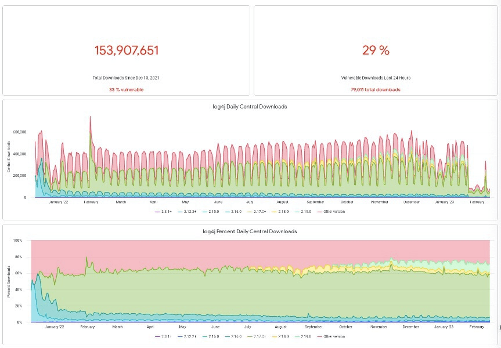Click "January '23" on the Daily Downloads axis
The image size is (501, 348).
click(444, 202)
